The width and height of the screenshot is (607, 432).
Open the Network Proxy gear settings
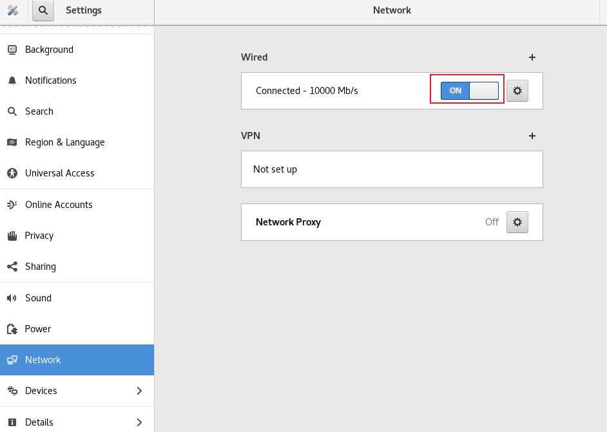click(x=517, y=222)
